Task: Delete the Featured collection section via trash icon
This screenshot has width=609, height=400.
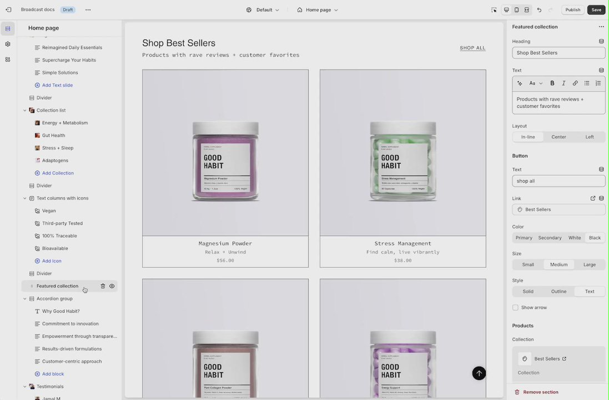Action: click(x=103, y=286)
